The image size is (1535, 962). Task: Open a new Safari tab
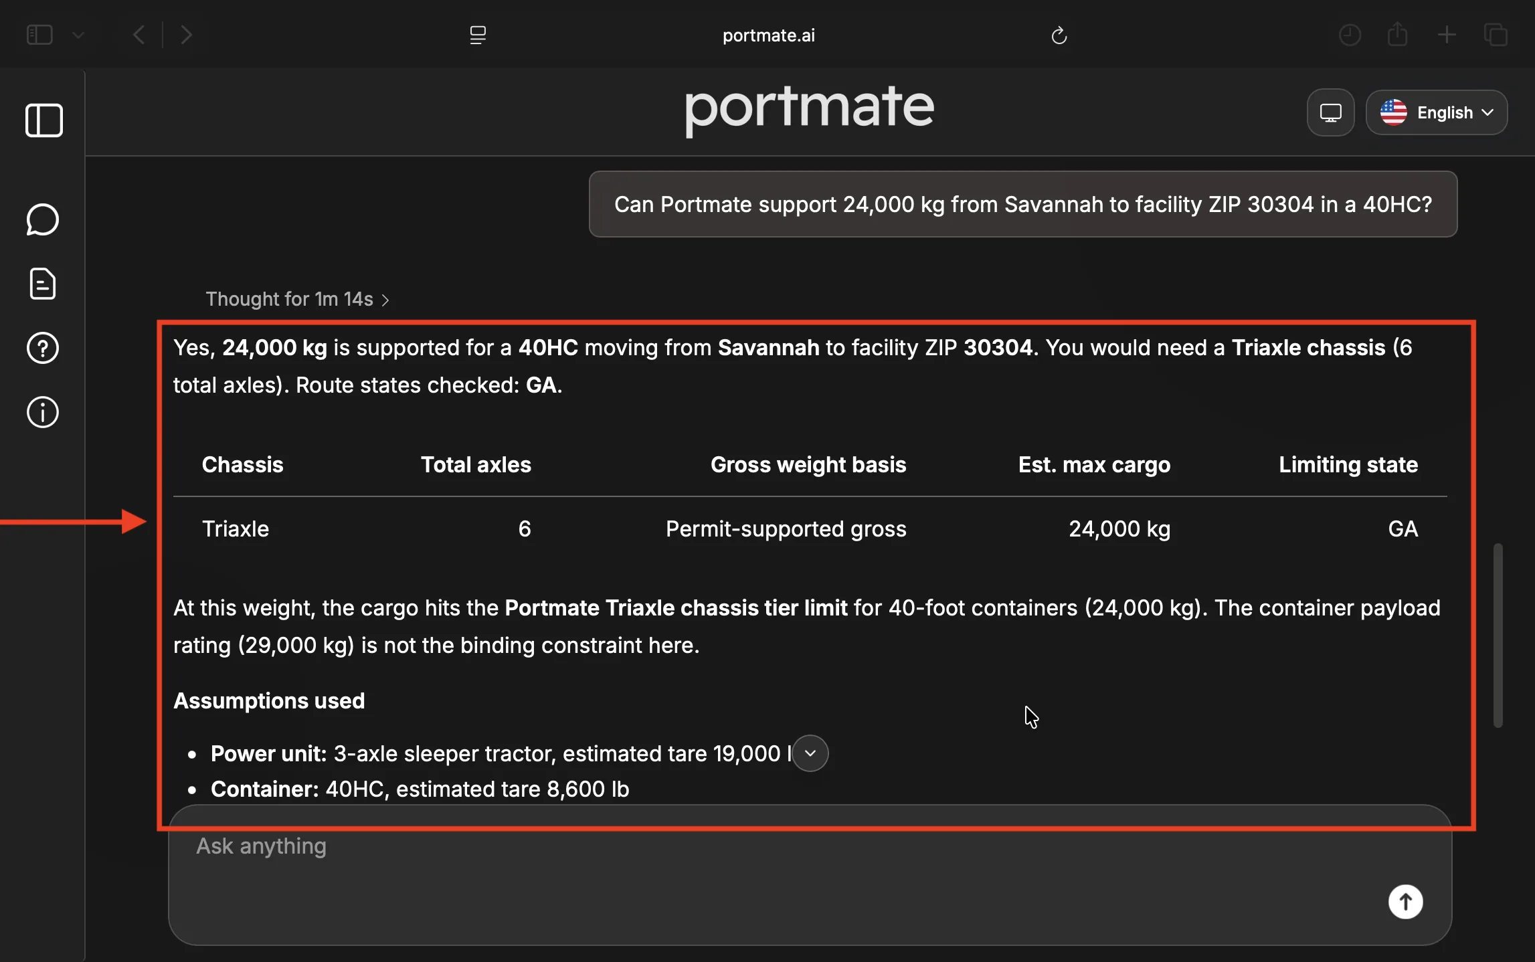pyautogui.click(x=1447, y=35)
